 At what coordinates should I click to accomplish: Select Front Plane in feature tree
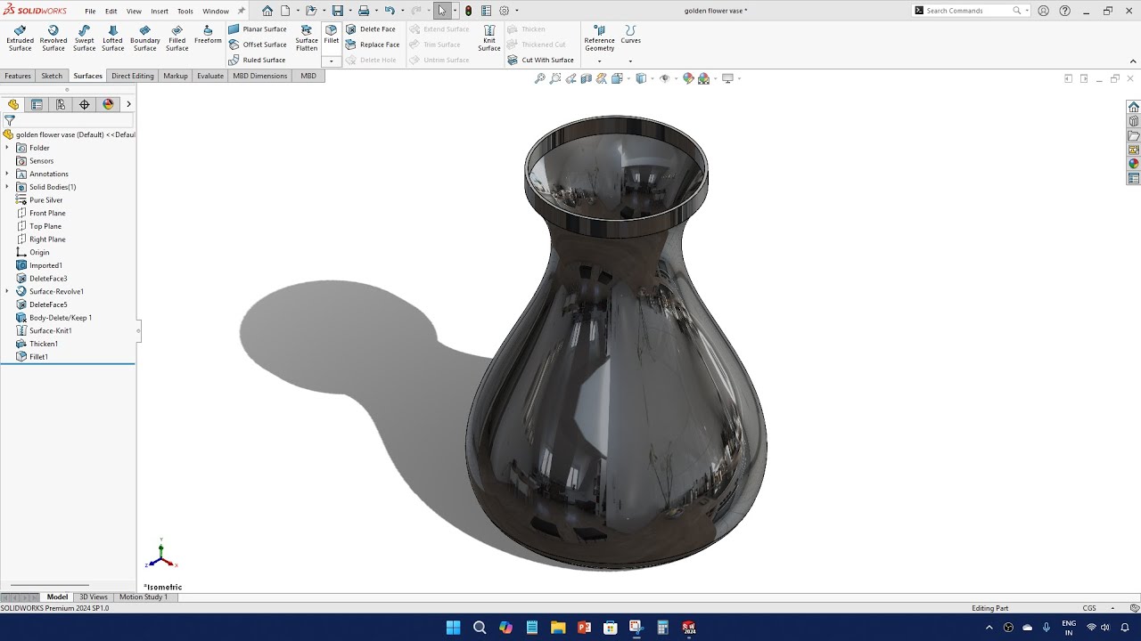(x=46, y=213)
